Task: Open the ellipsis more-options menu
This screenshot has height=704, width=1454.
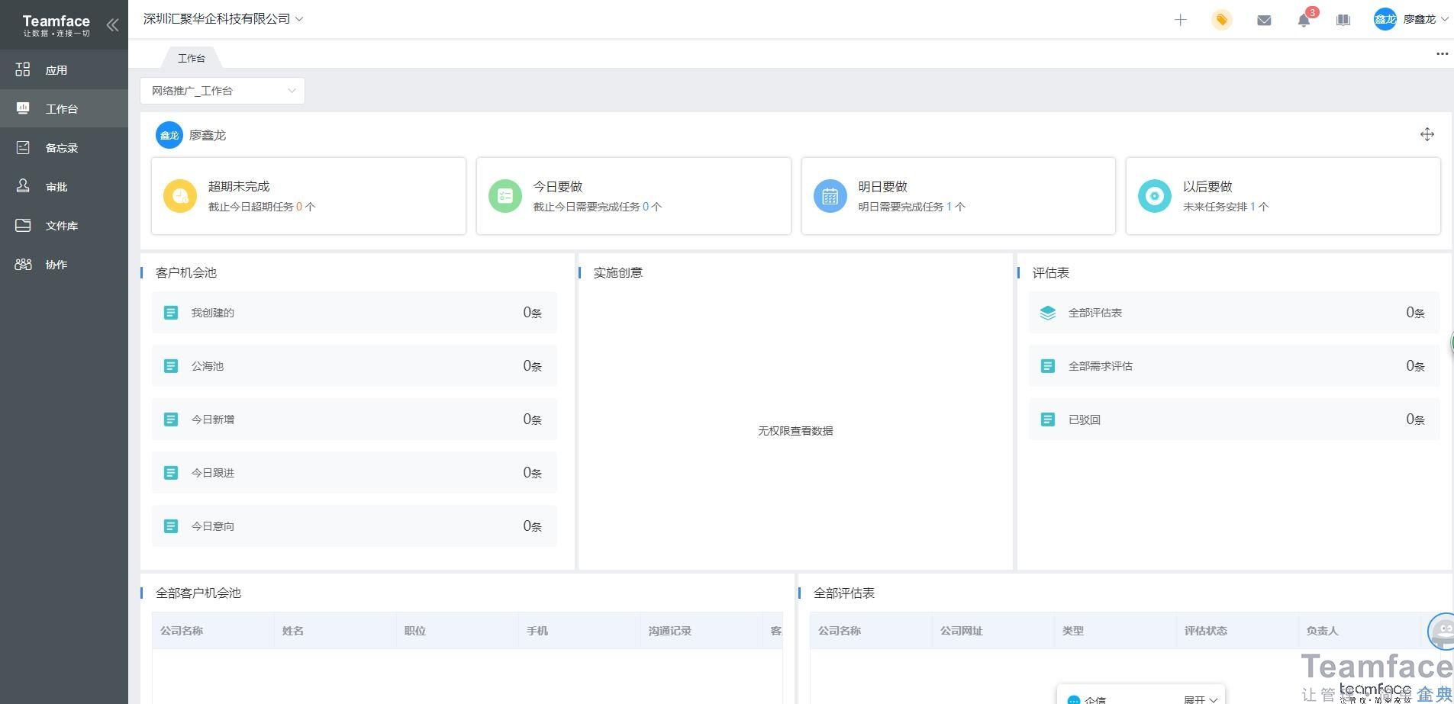Action: (x=1443, y=53)
